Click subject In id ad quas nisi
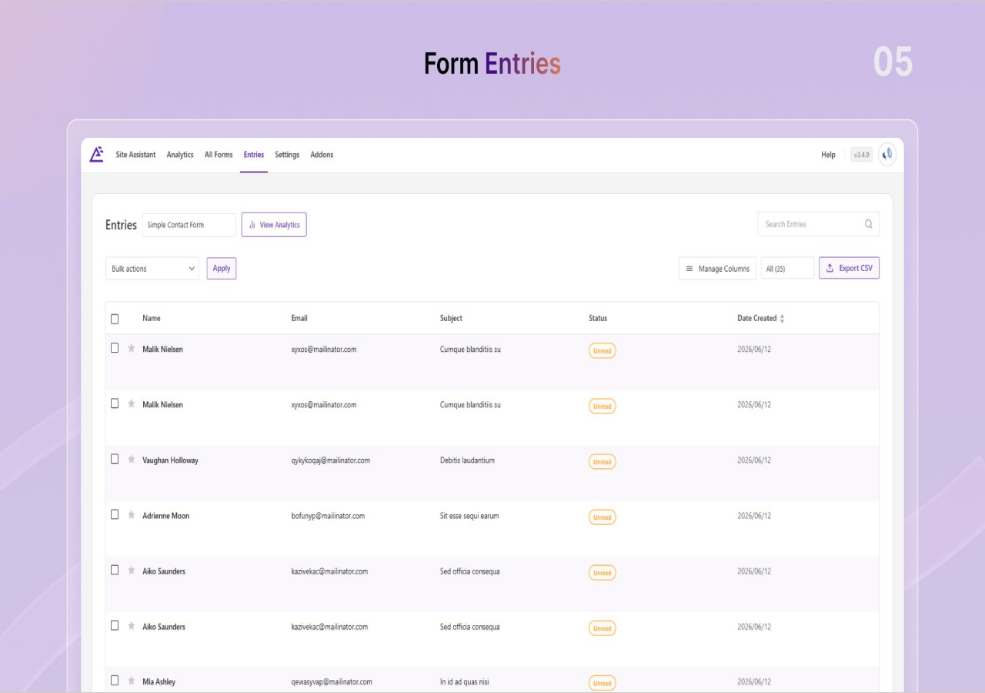The image size is (985, 693). click(x=465, y=682)
